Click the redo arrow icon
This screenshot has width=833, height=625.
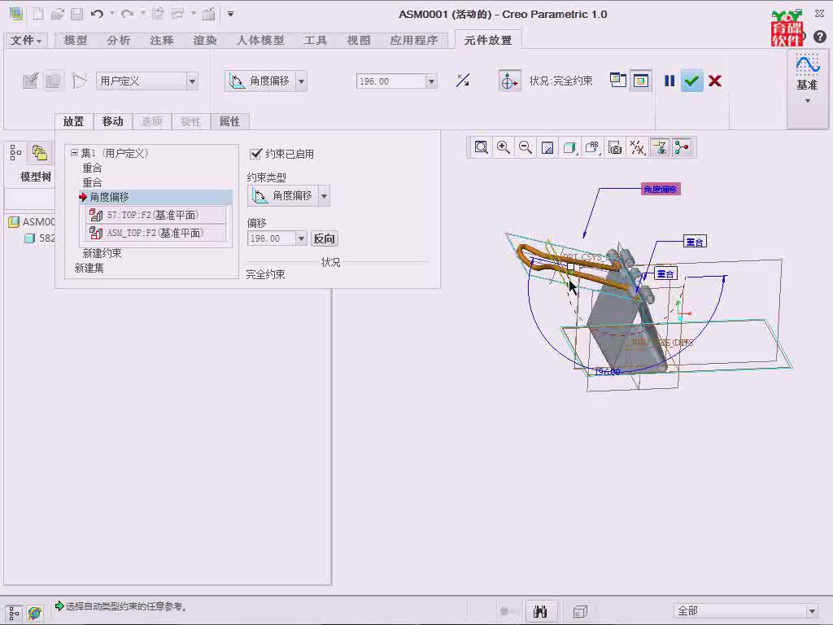[x=127, y=14]
